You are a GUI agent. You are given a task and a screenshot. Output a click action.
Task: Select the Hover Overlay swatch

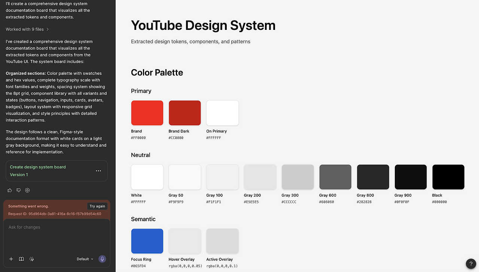[x=185, y=241]
